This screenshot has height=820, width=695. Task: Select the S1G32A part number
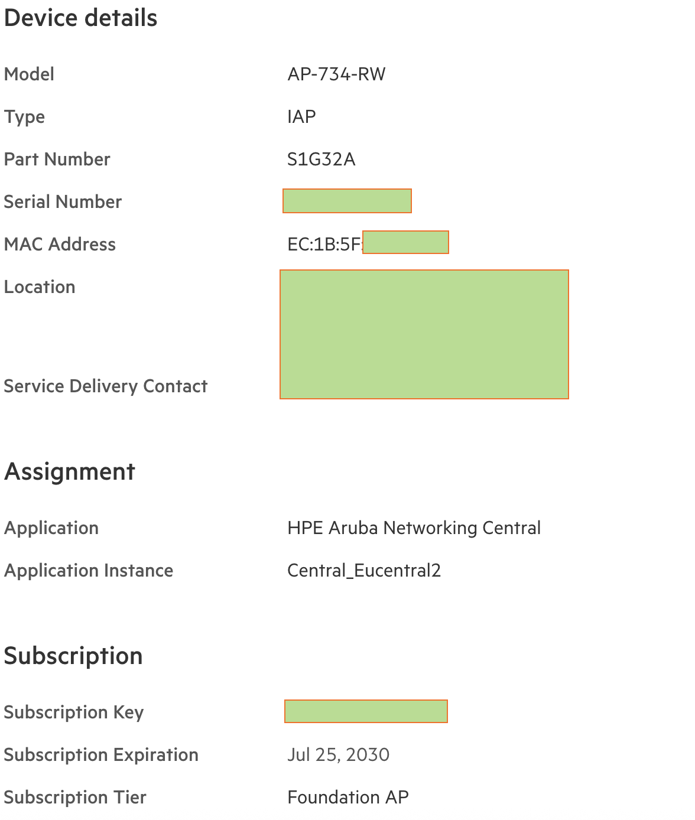coord(321,160)
